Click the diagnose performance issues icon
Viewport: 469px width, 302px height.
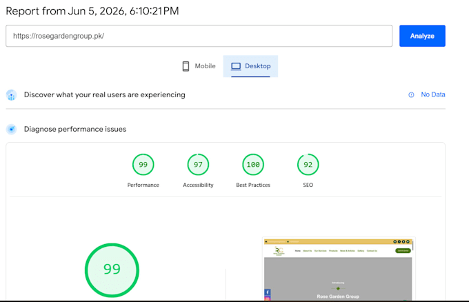[x=11, y=129]
